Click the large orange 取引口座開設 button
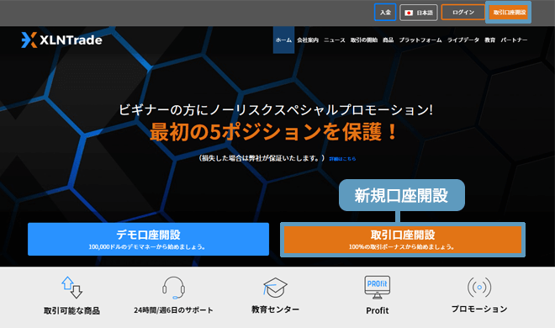555x328 pixels. (x=403, y=240)
